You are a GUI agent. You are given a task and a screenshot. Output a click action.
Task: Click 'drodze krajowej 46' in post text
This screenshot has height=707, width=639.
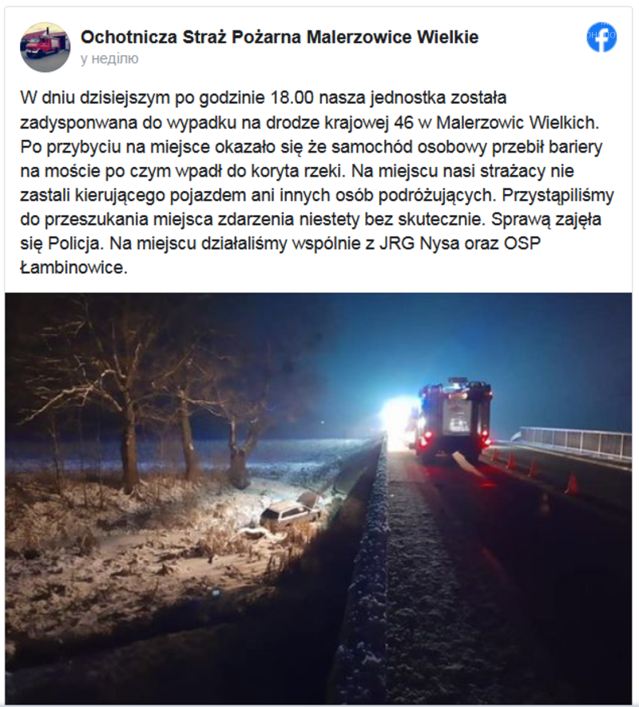pyautogui.click(x=339, y=123)
